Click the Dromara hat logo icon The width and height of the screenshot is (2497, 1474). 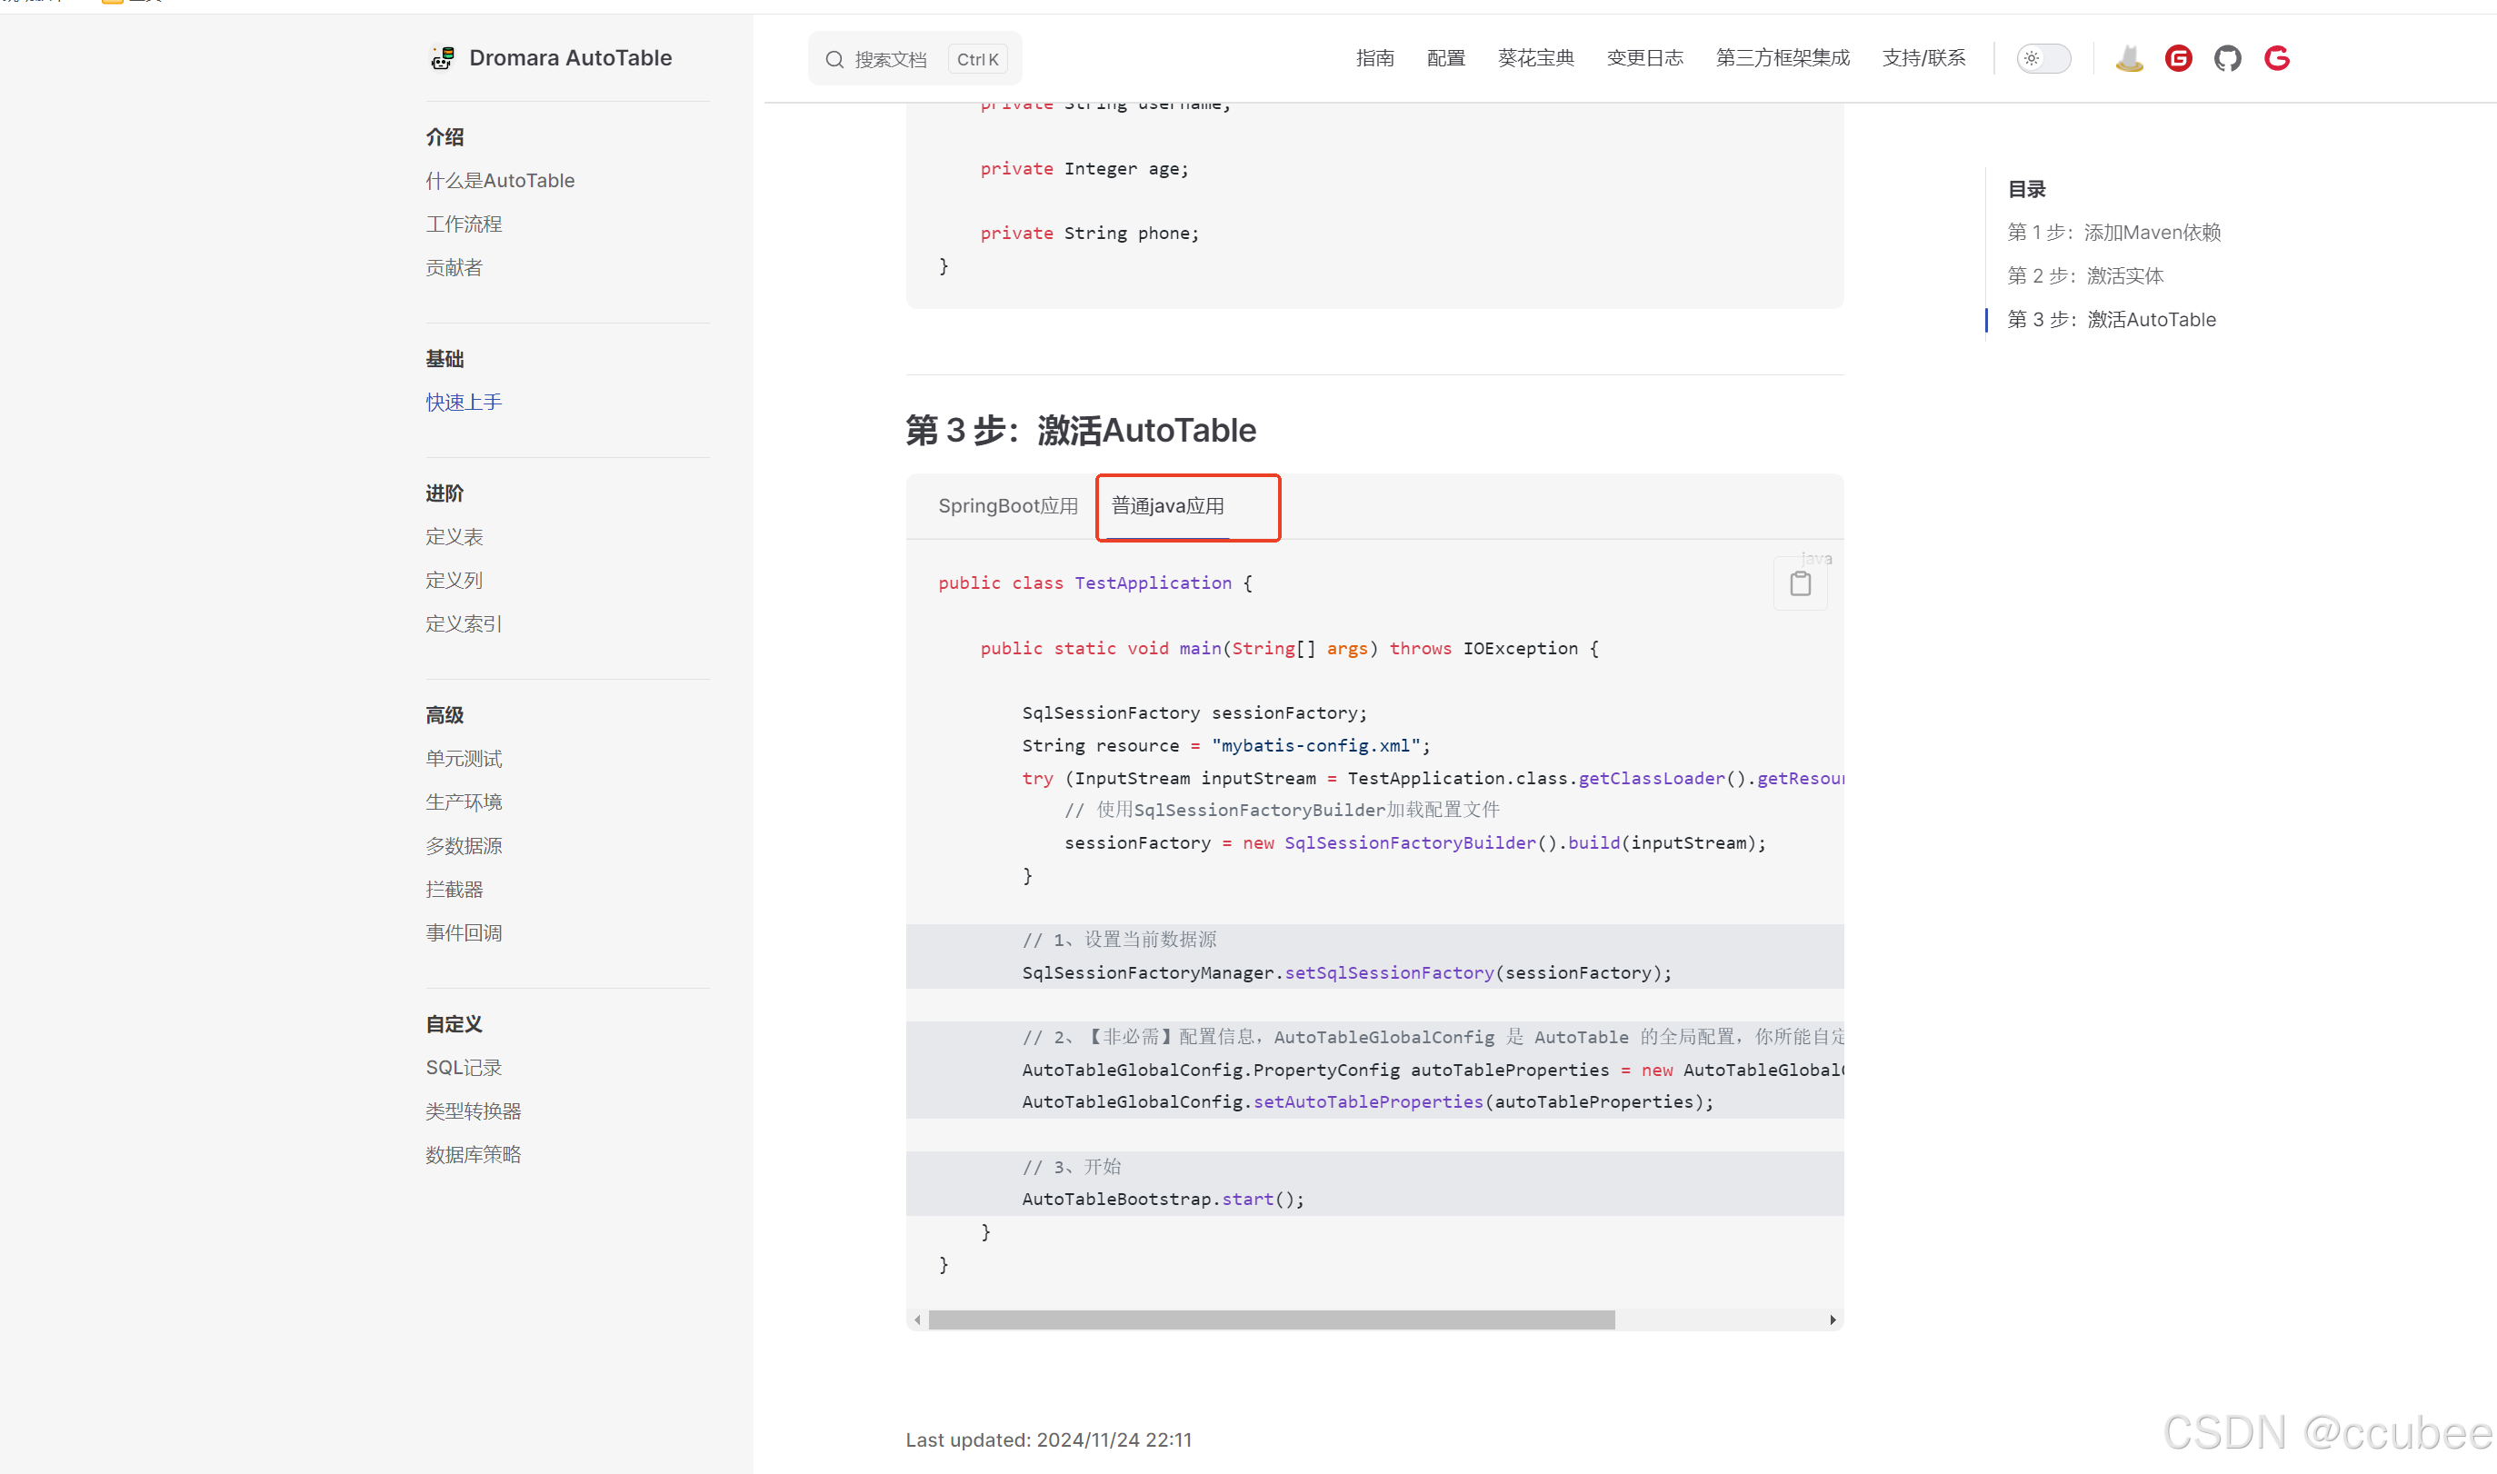tap(2129, 58)
